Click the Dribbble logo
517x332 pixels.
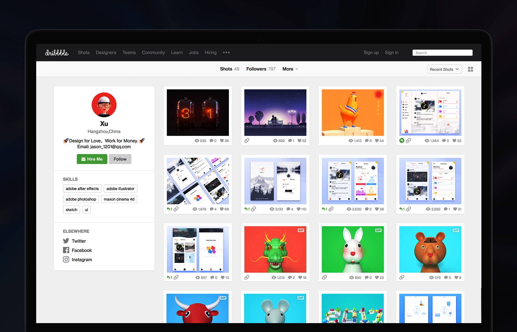pos(57,52)
